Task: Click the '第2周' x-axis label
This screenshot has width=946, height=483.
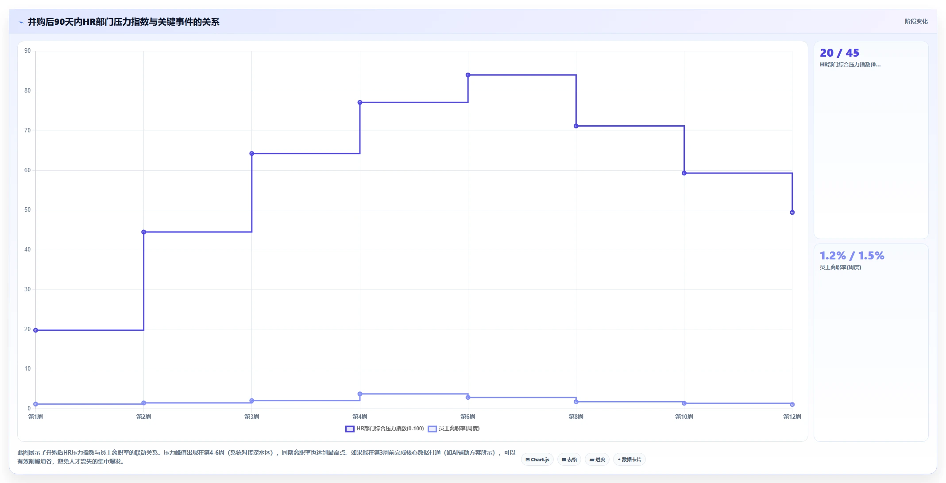Action: point(144,417)
